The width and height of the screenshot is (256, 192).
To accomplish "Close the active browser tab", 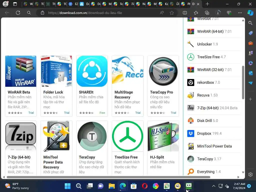I will (x=198, y=4).
